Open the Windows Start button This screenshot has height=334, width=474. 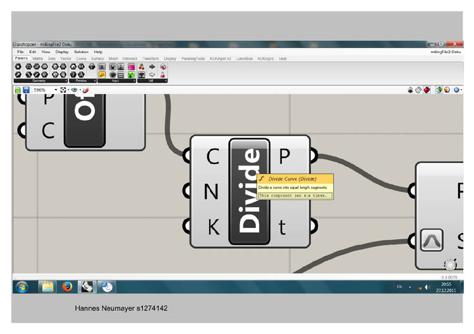22,287
